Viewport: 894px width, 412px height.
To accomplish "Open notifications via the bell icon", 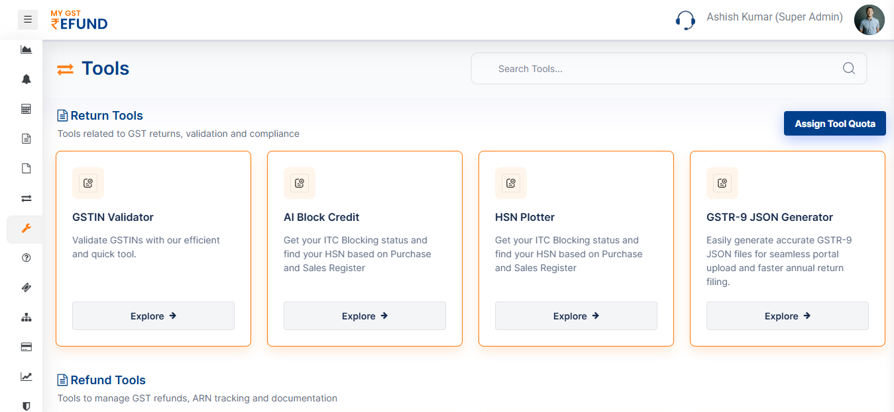I will [x=26, y=79].
